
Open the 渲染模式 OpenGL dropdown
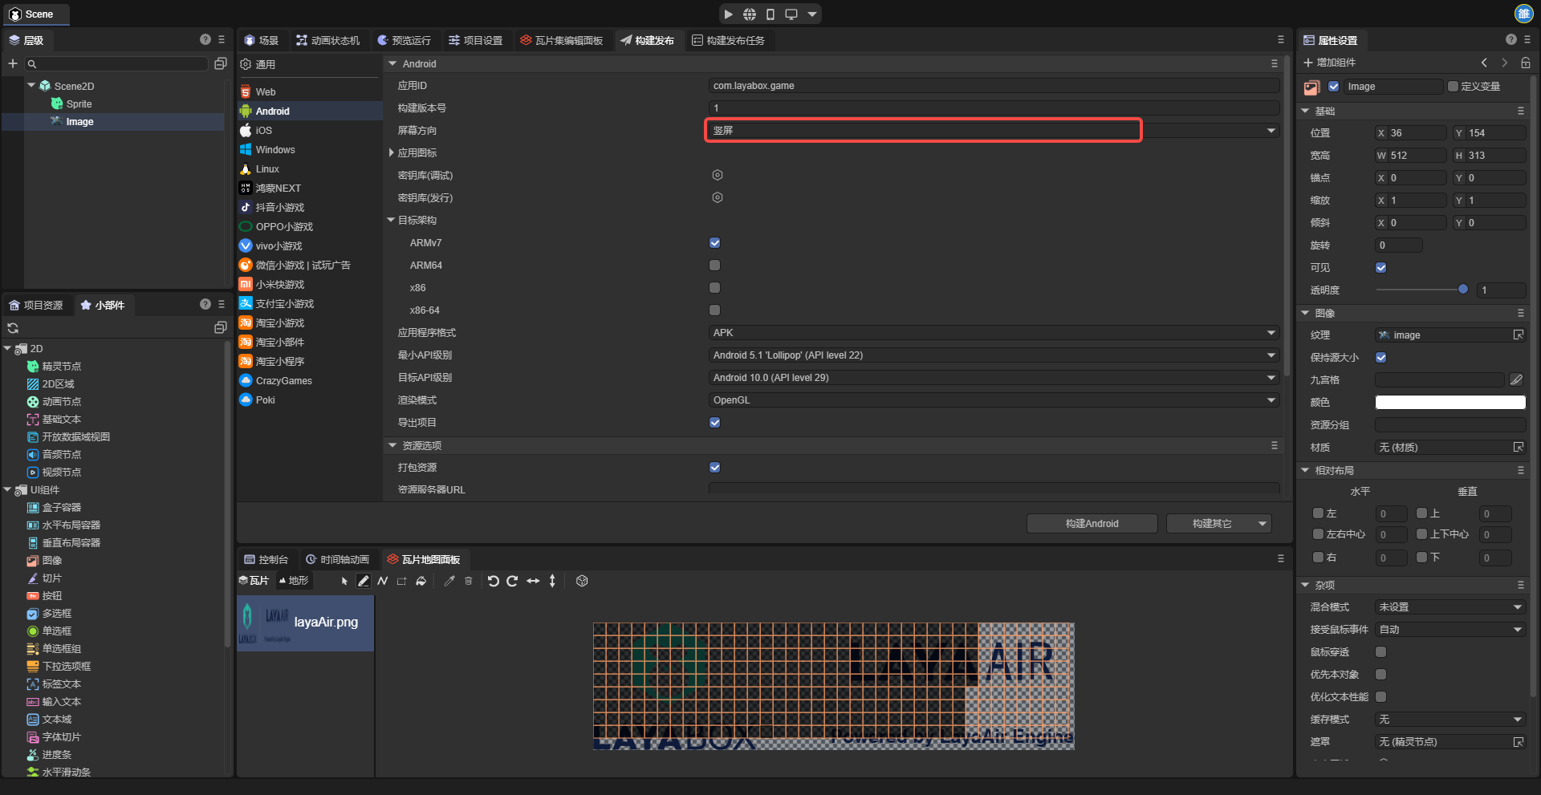coord(994,400)
